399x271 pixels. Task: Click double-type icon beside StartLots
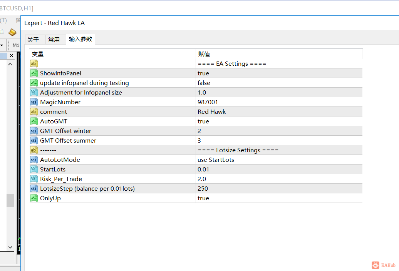click(x=34, y=170)
